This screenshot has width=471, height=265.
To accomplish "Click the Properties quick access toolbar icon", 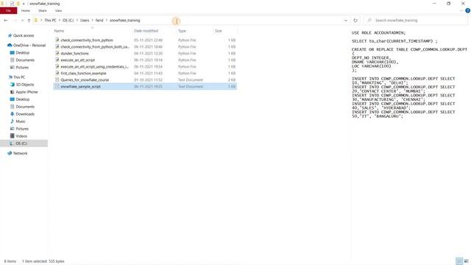I will [12, 4].
